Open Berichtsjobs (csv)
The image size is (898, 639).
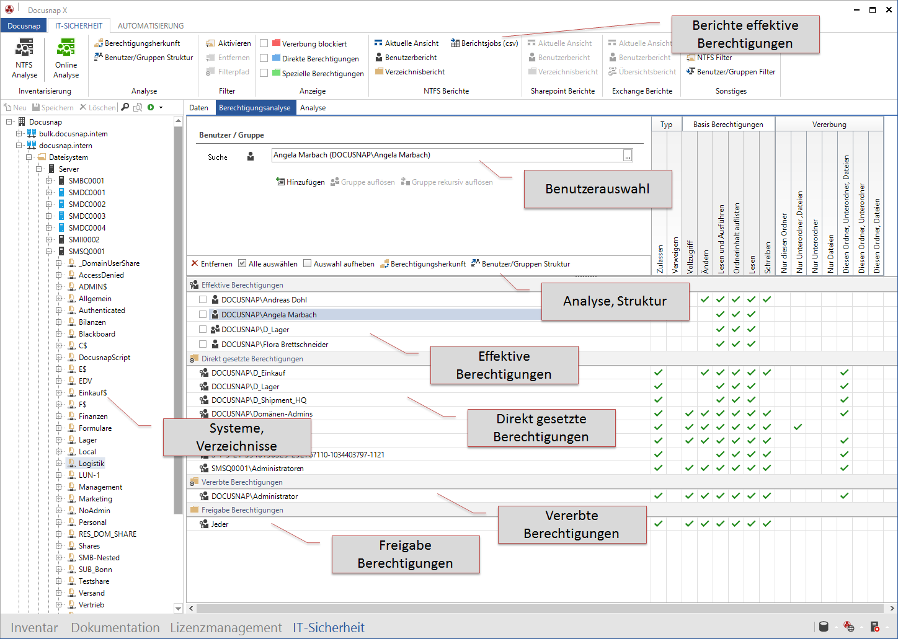tap(484, 43)
